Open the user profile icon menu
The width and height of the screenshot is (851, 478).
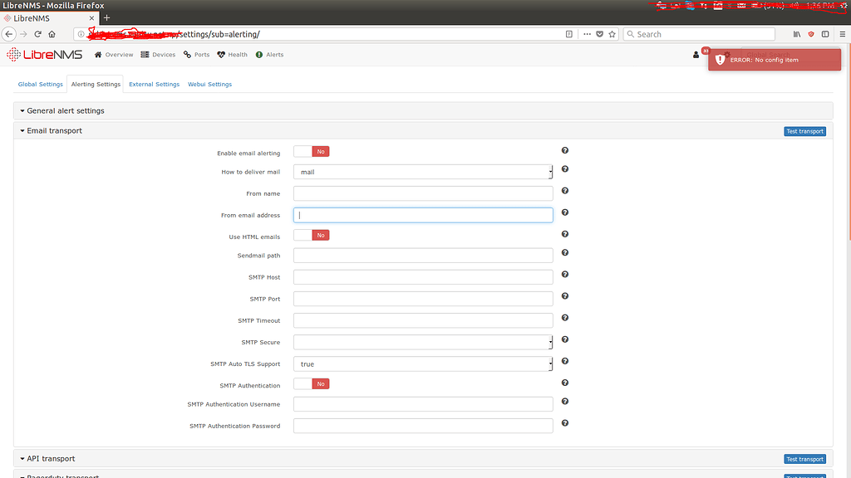point(696,55)
